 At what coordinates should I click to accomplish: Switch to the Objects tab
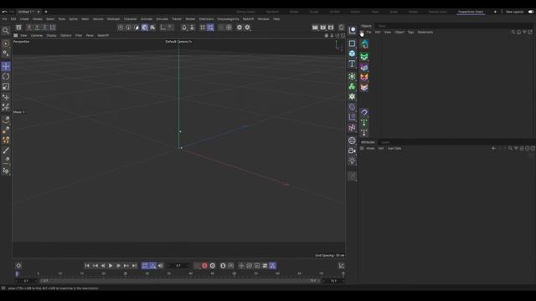pyautogui.click(x=366, y=26)
